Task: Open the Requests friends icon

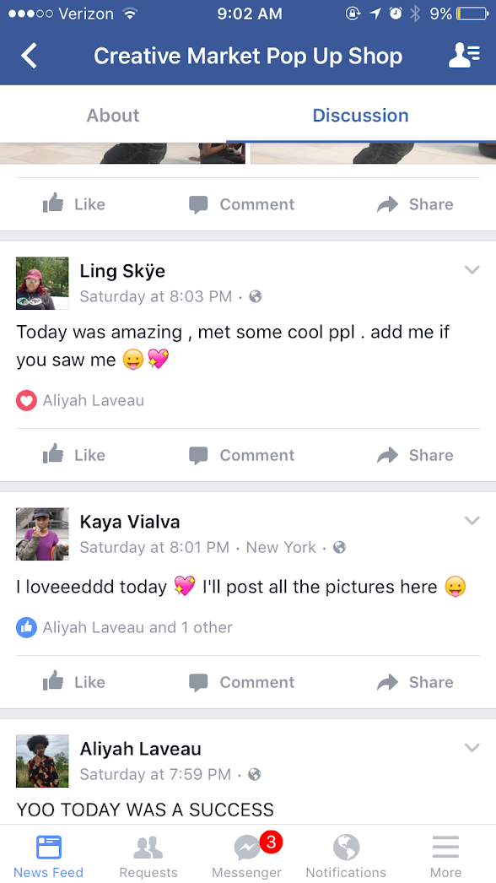Action: click(x=148, y=856)
